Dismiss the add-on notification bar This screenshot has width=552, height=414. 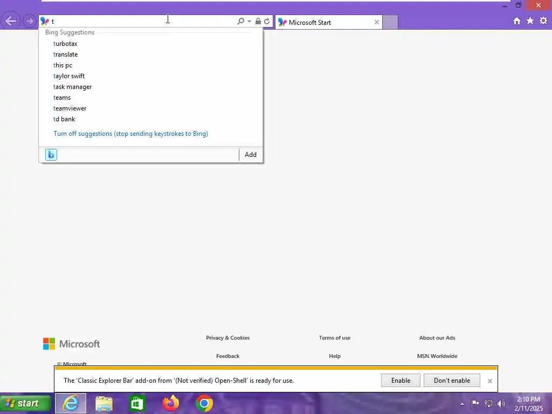pos(489,381)
